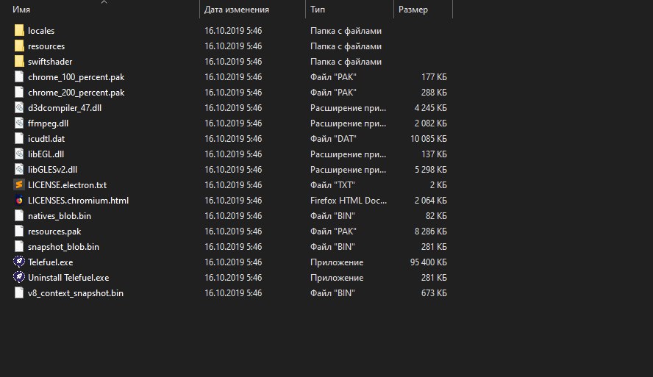Select the chrome_100_percent.pak file name
653x377 pixels.
(x=76, y=77)
